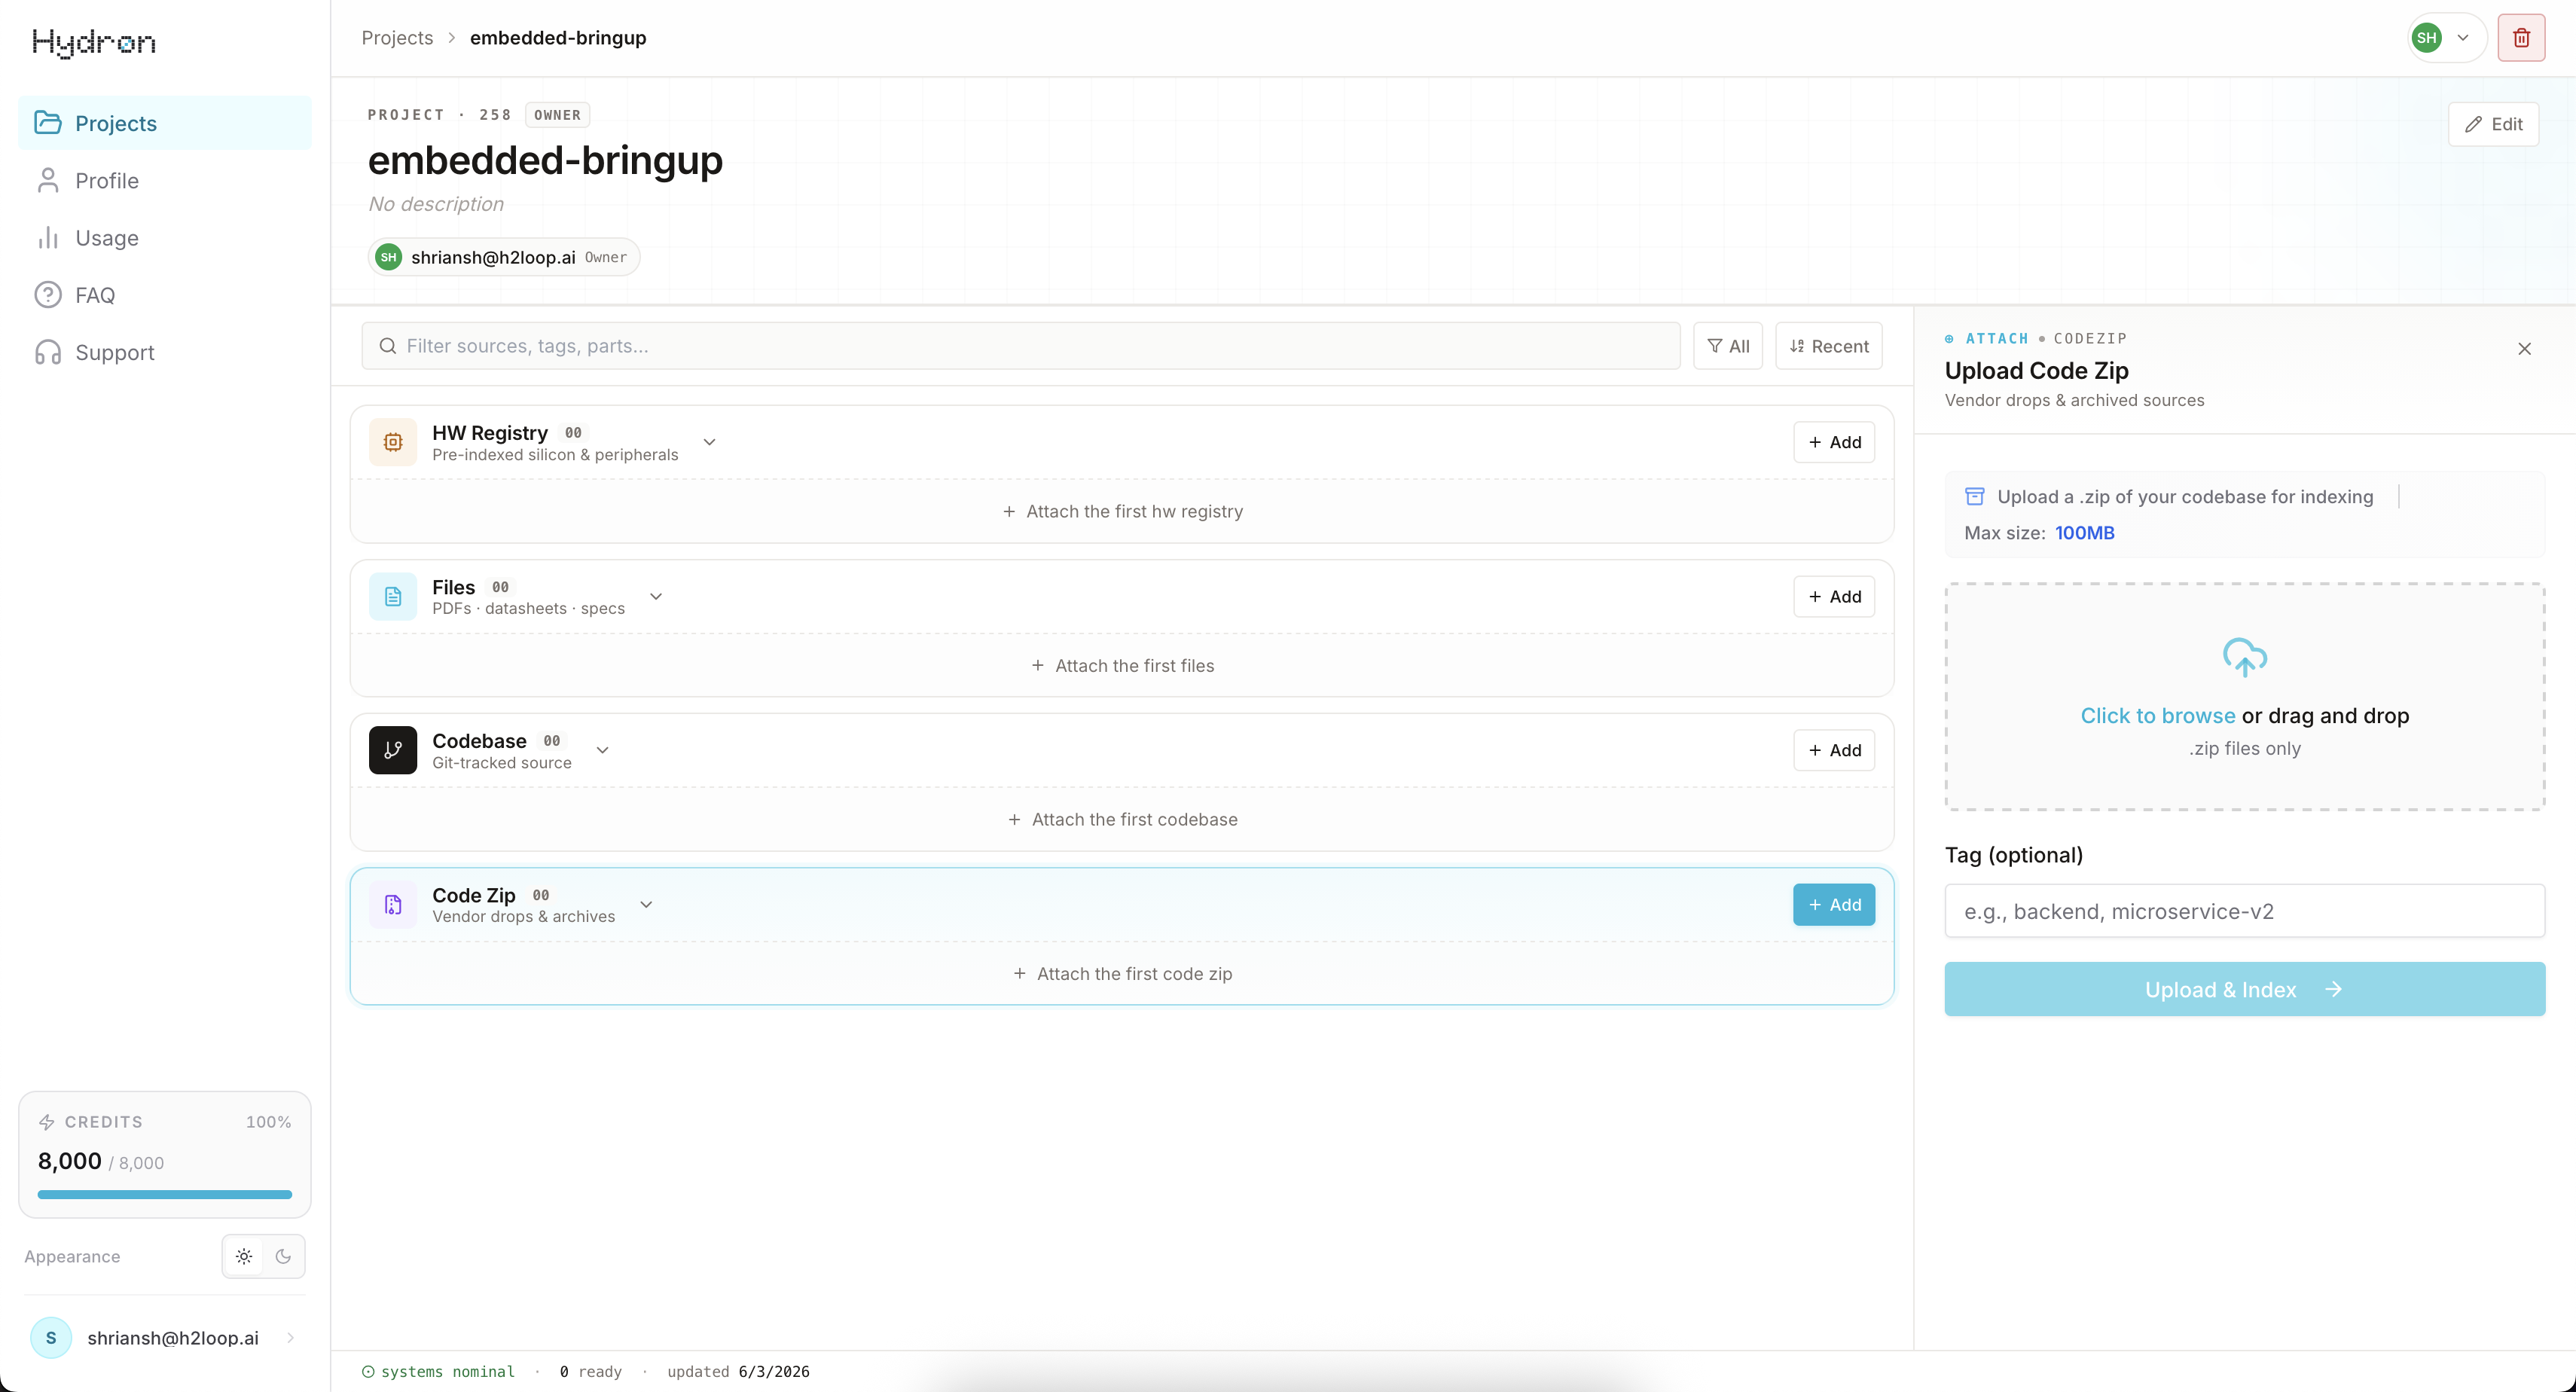Click to browse for a zip file
The height and width of the screenshot is (1392, 2576).
pos(2157,715)
